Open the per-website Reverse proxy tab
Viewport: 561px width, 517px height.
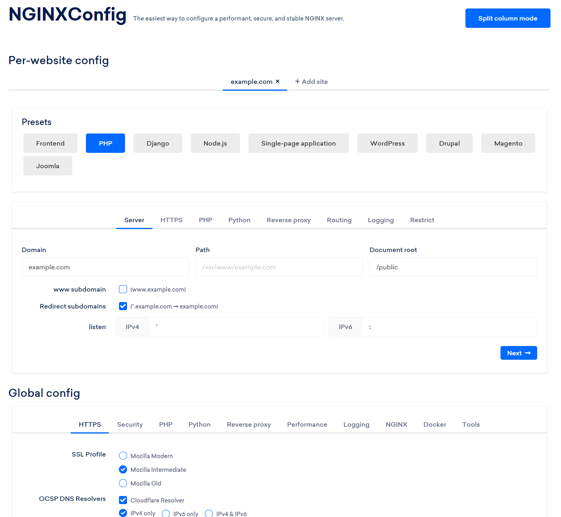coord(289,220)
